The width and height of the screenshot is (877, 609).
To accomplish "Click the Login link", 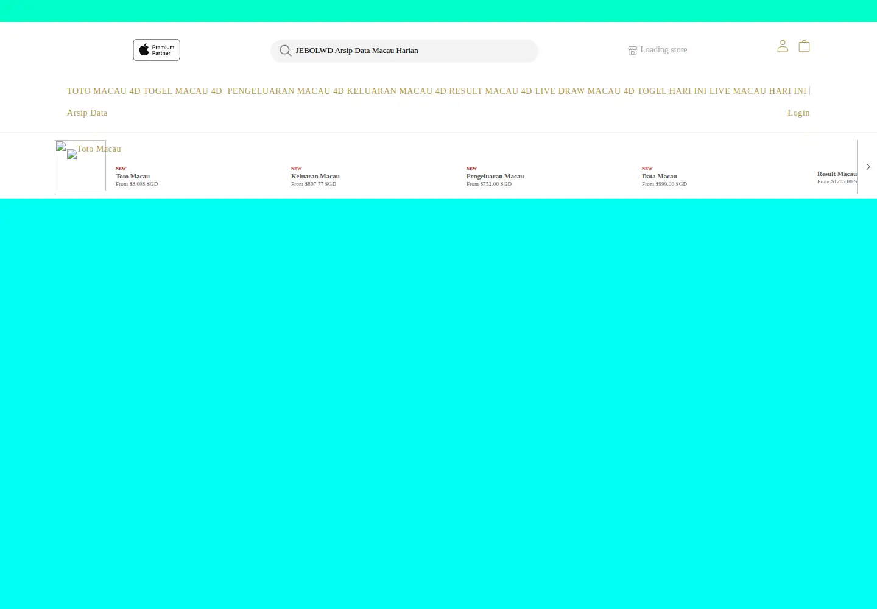I will pos(798,113).
